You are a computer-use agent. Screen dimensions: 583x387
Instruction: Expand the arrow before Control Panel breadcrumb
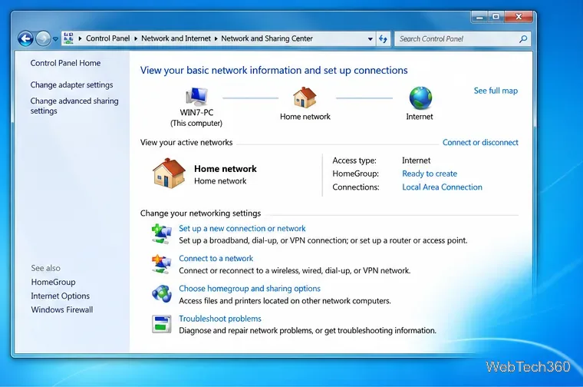click(80, 38)
